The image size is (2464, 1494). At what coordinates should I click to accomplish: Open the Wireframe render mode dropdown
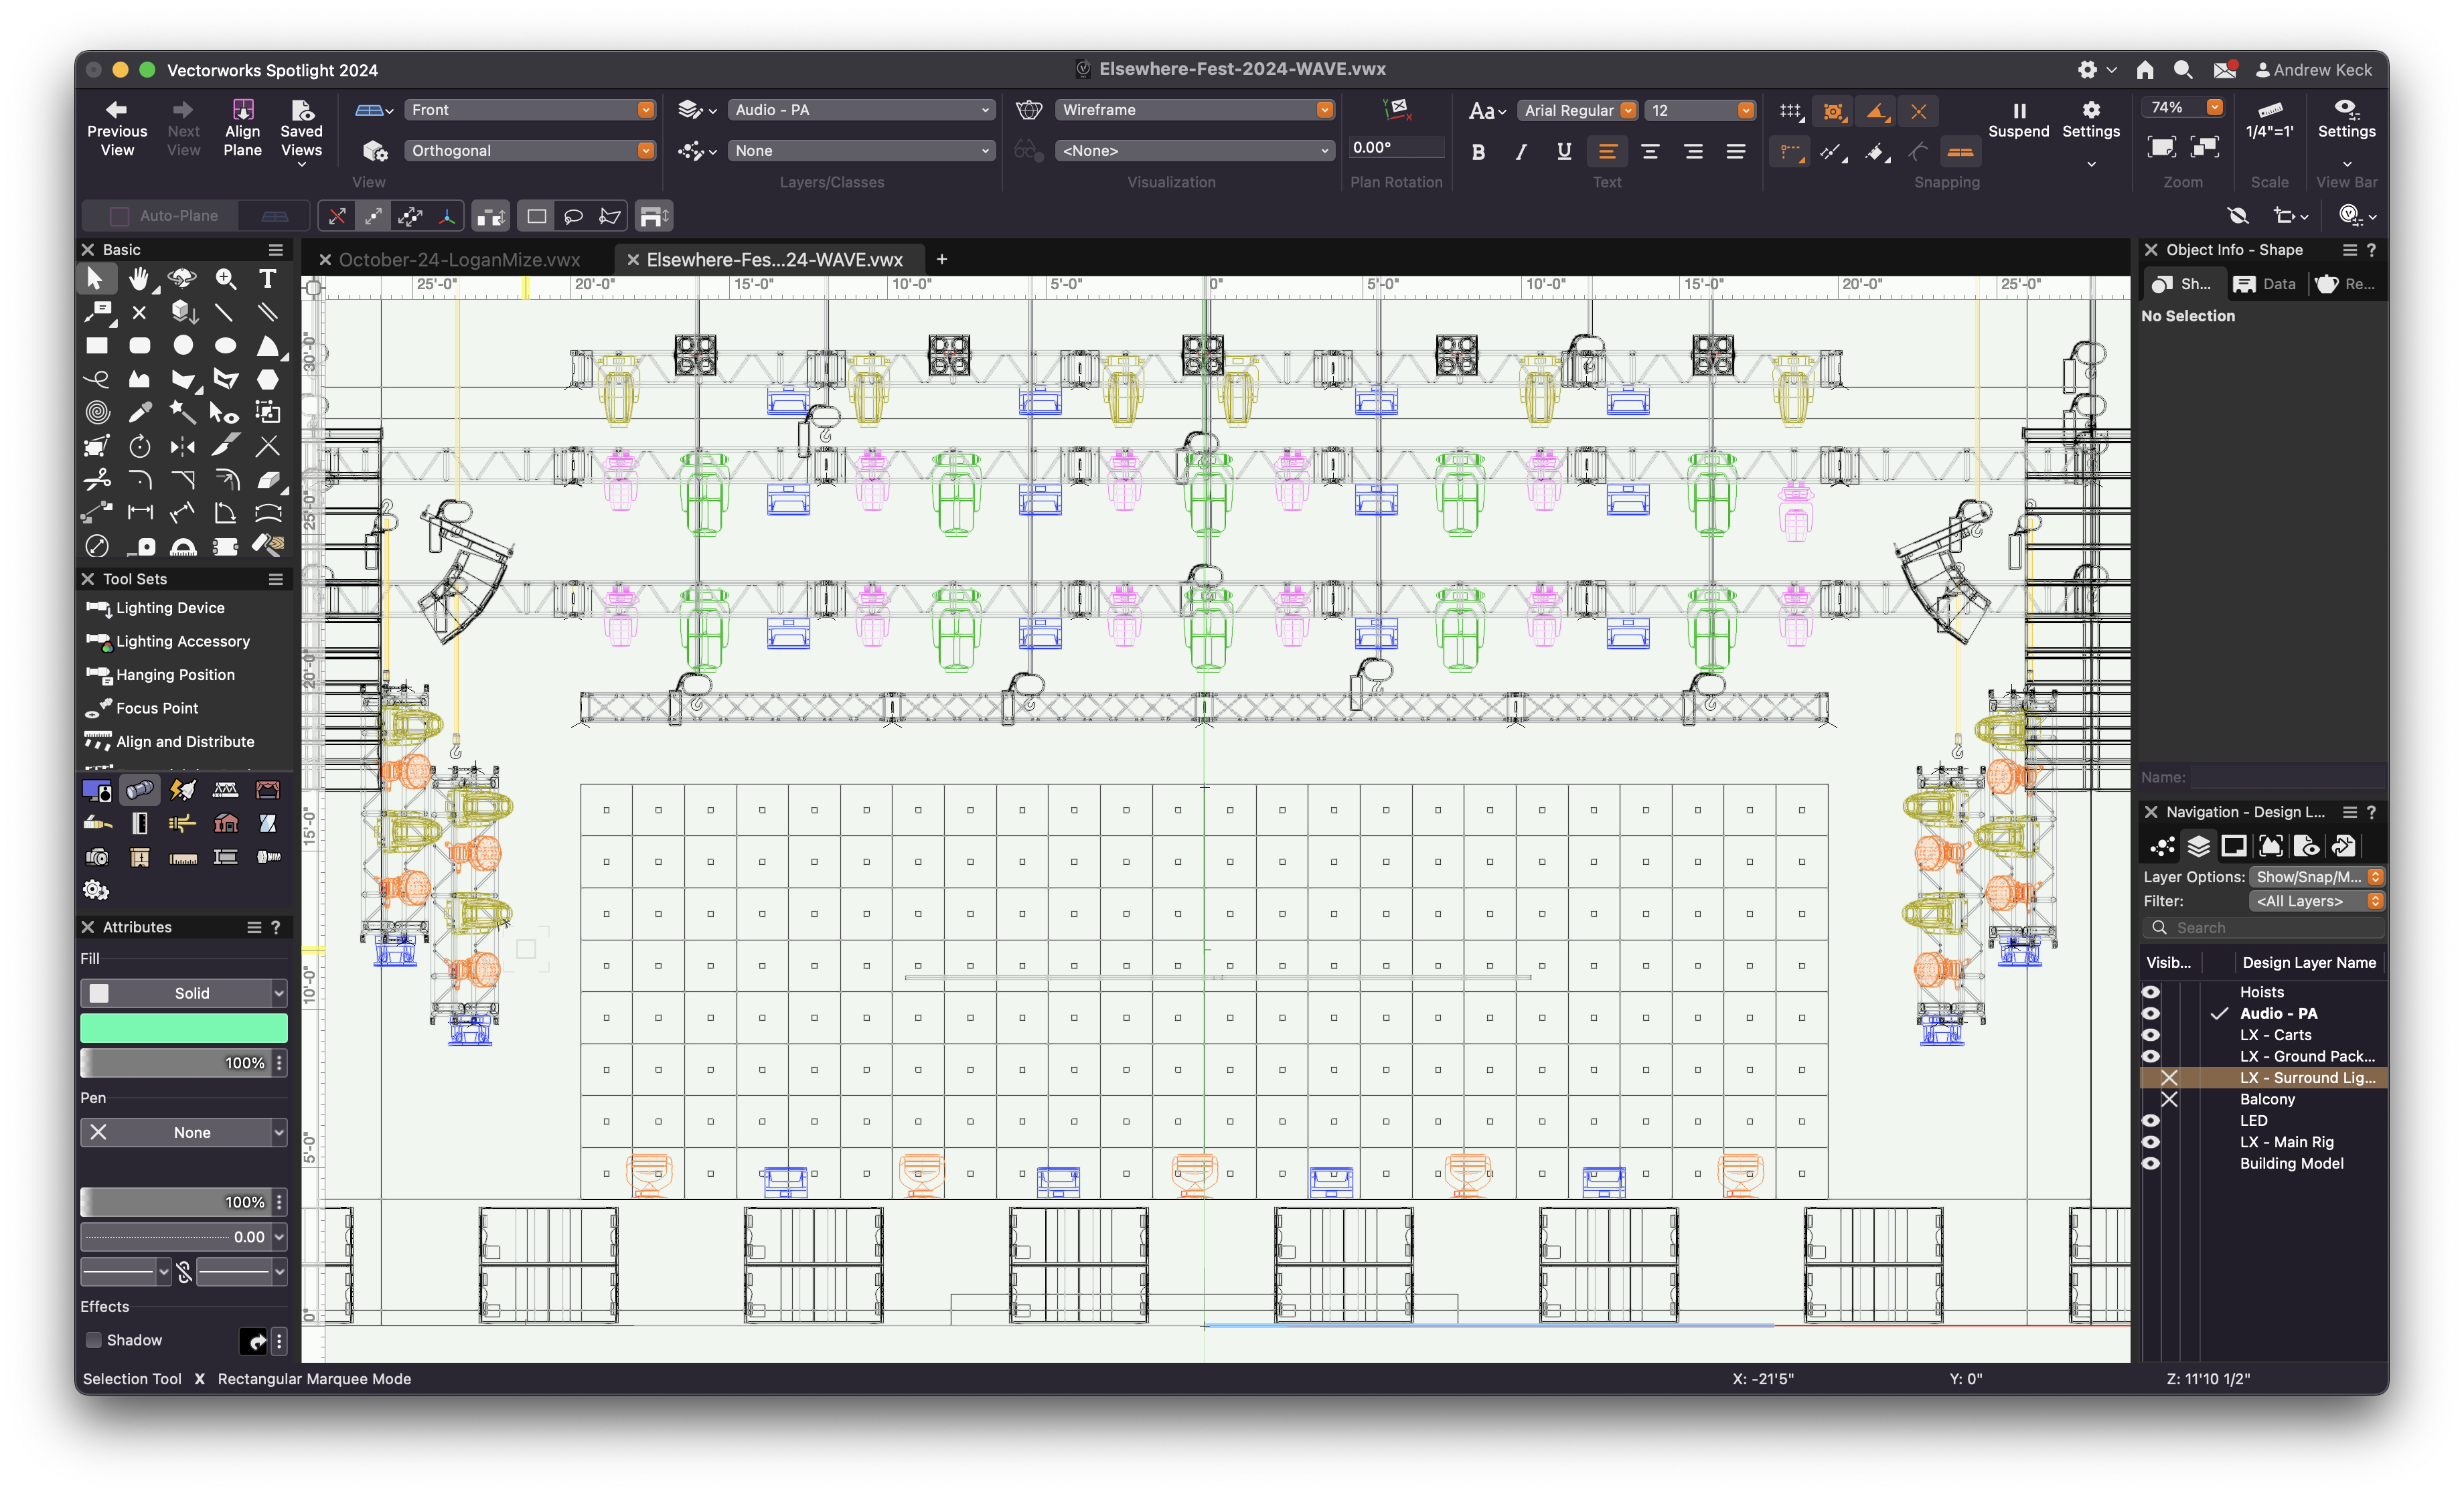click(1324, 110)
